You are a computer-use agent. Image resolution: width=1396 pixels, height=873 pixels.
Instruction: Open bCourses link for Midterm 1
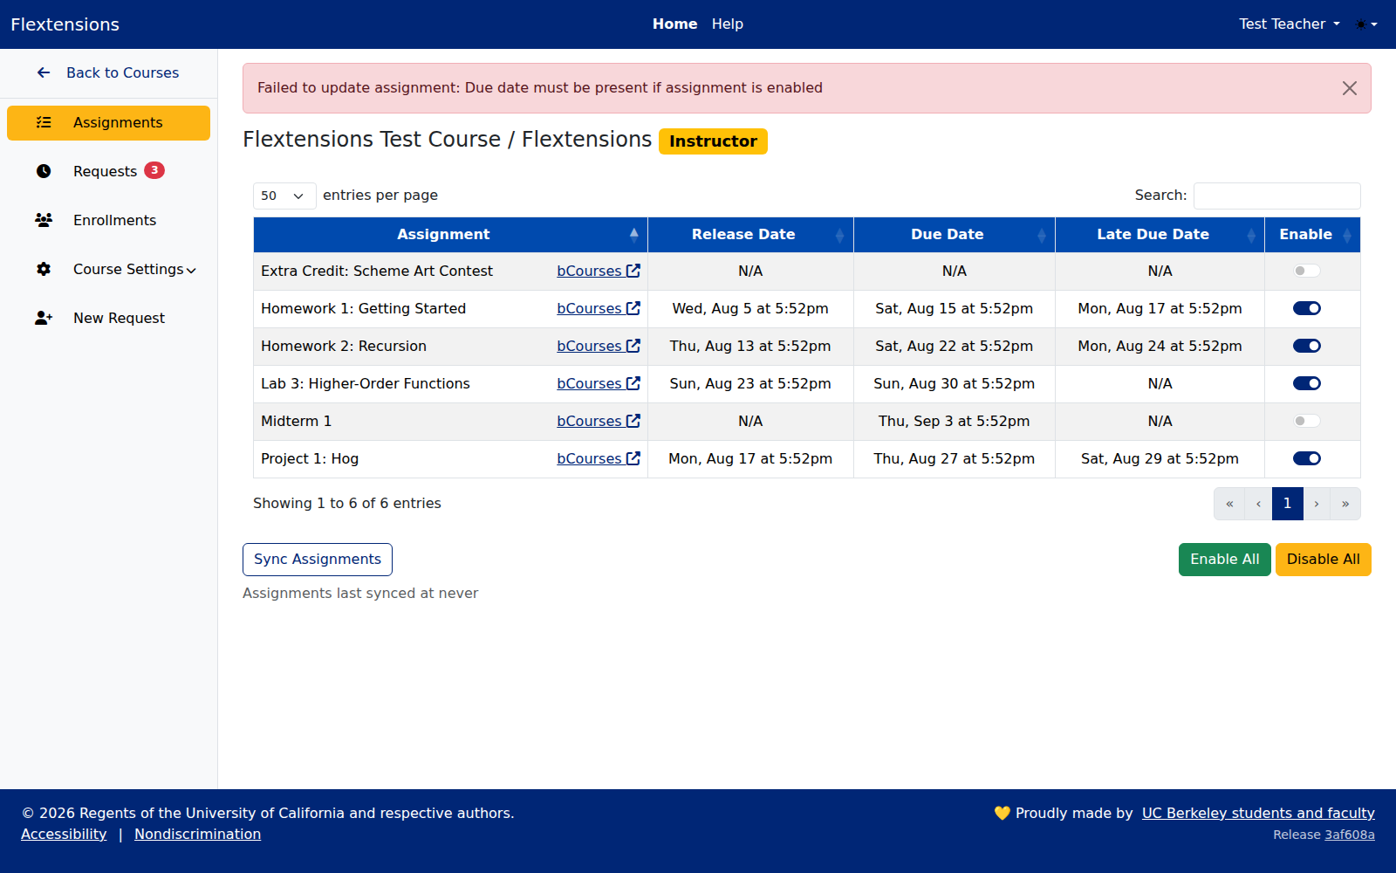point(599,421)
